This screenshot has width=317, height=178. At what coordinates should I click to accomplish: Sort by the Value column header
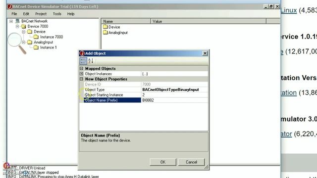(209, 21)
